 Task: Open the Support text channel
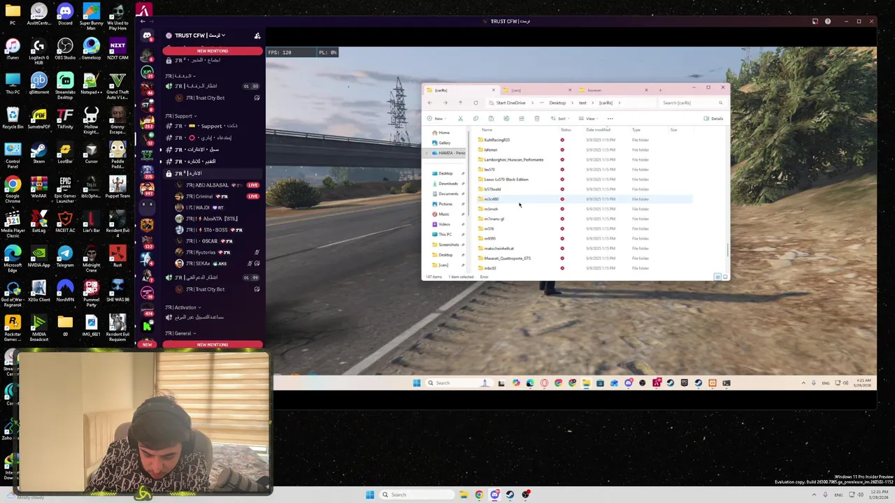coord(211,126)
